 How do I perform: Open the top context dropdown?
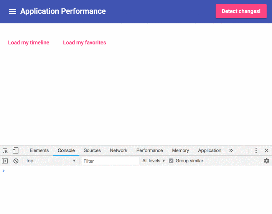click(x=51, y=161)
